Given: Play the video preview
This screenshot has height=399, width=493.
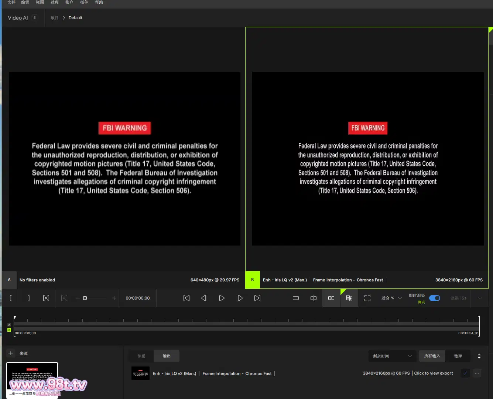Looking at the screenshot, I should coord(222,298).
